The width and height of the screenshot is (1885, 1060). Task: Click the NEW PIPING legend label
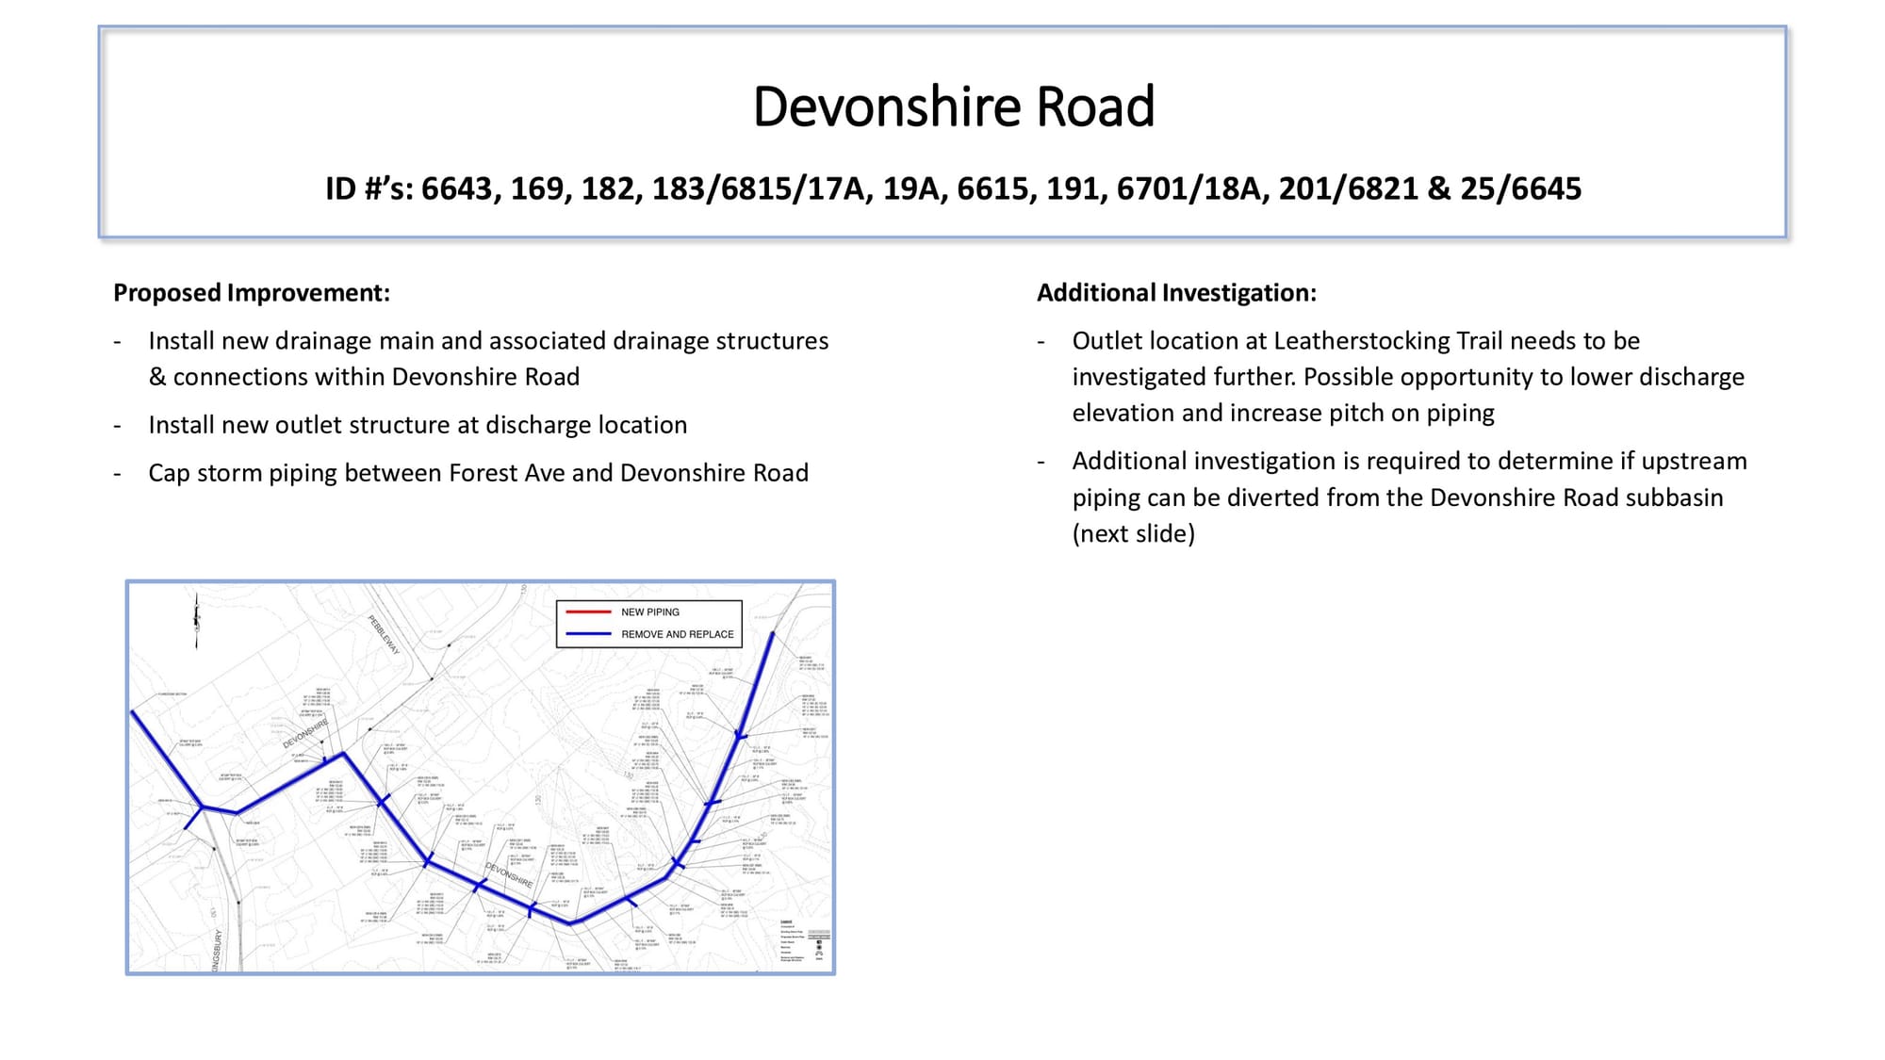coord(649,612)
